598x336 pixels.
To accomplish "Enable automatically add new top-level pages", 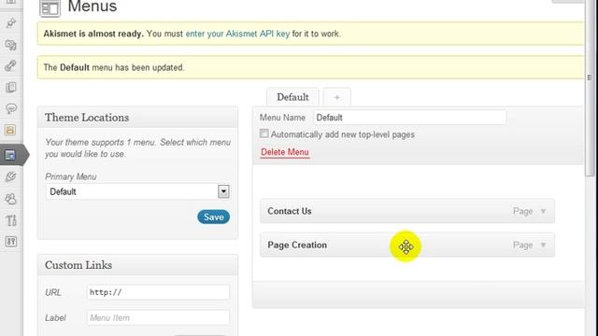I will point(263,133).
